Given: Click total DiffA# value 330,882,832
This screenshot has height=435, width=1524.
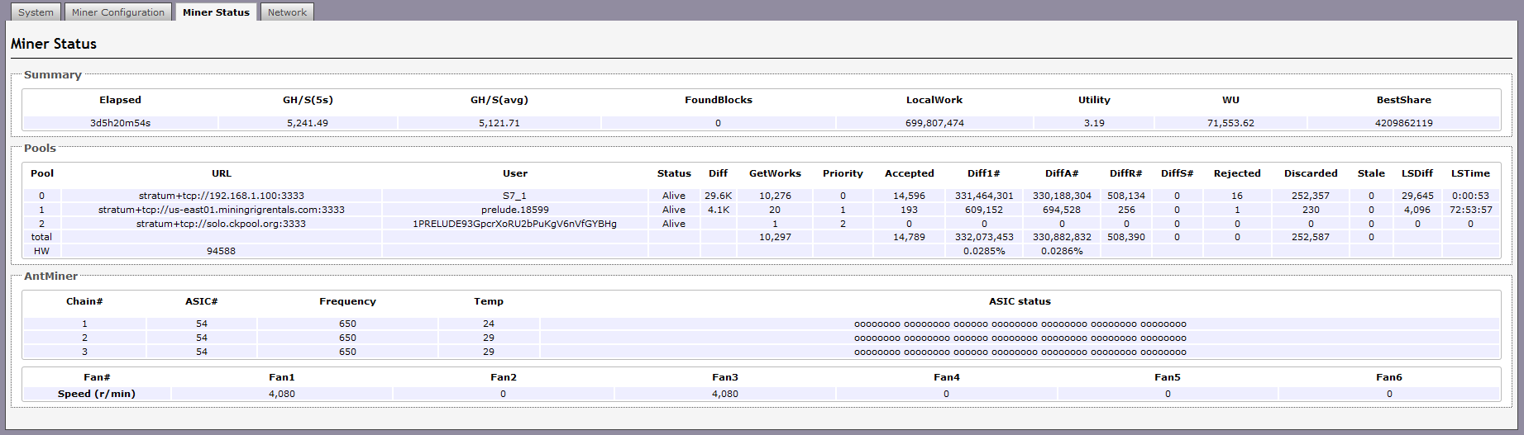Looking at the screenshot, I should [1062, 237].
